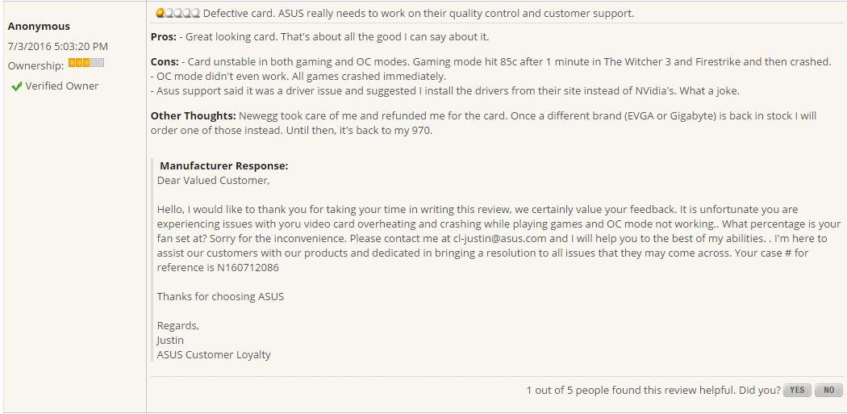Click the Anonymous reviewer name
Image resolution: width=847 pixels, height=414 pixels.
pos(39,27)
